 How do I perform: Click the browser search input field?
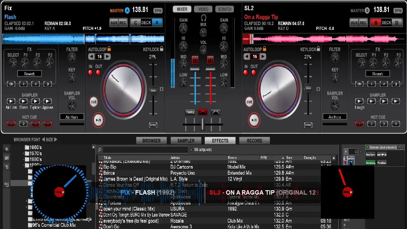click(146, 149)
